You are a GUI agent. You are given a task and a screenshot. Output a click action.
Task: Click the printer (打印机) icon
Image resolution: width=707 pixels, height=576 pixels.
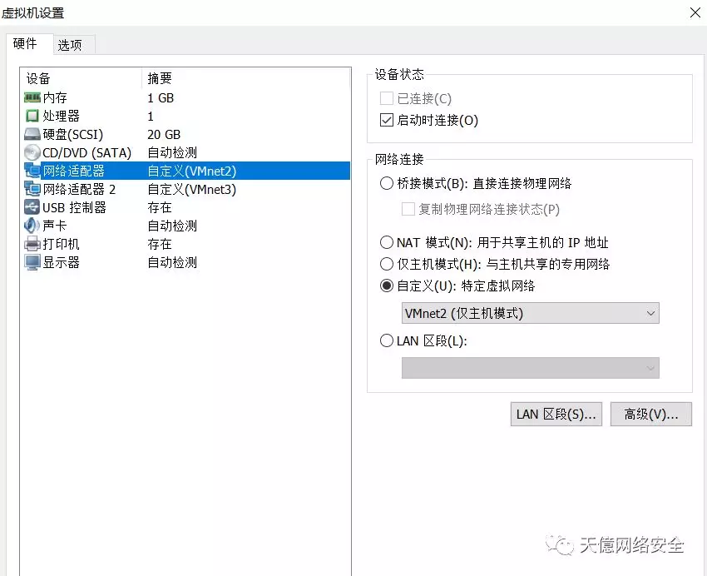(x=32, y=244)
